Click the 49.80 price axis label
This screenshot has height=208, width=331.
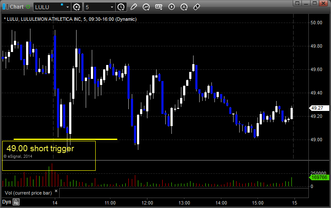pyautogui.click(x=316, y=46)
